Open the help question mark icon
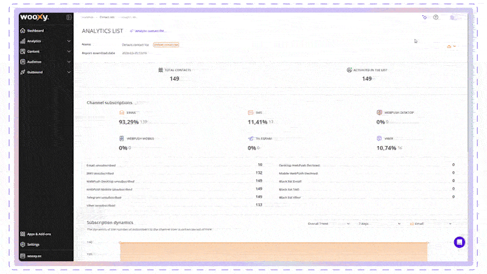 point(436,17)
